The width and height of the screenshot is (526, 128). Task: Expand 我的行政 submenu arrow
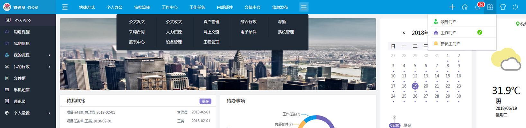[x=49, y=67]
